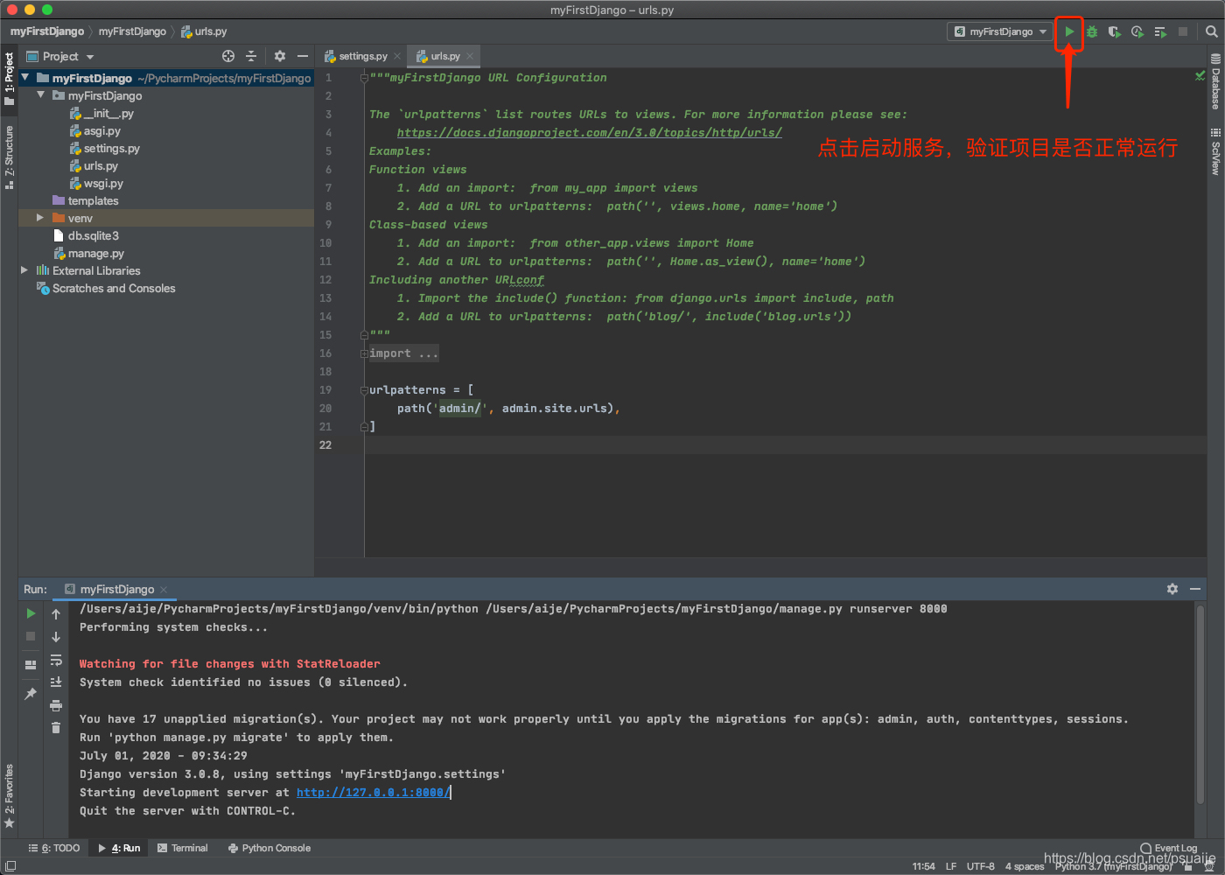Fold the urlpatterns list at line 19
Screen dimensions: 1225x875
[364, 390]
